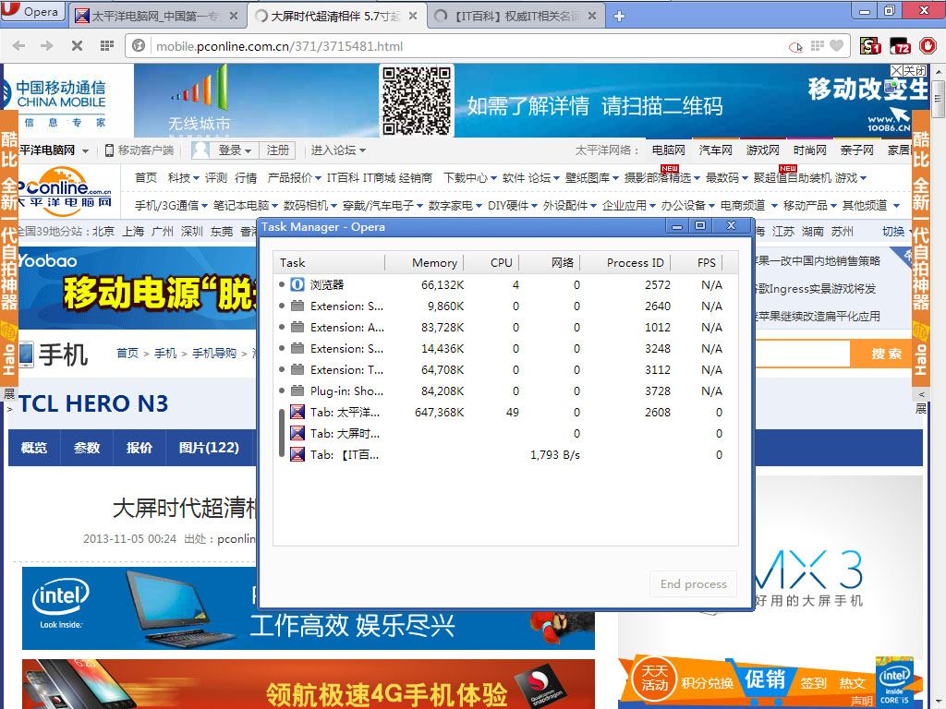Open the 时尚网 network link
The image size is (946, 709).
pyautogui.click(x=809, y=150)
